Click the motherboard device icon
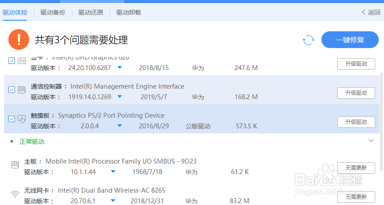384x205 pixels. click(x=15, y=164)
